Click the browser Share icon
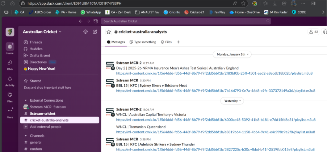Viewport: 327px width, 152px height. tap(284, 3)
